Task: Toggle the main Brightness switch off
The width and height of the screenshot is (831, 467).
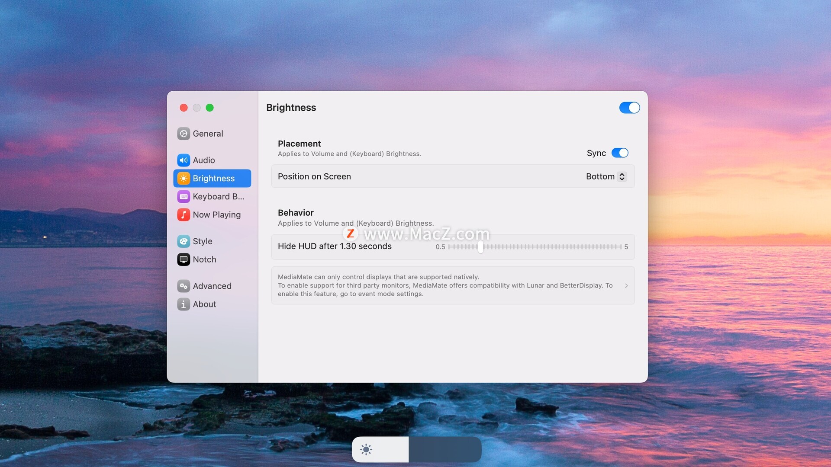Action: click(x=629, y=108)
